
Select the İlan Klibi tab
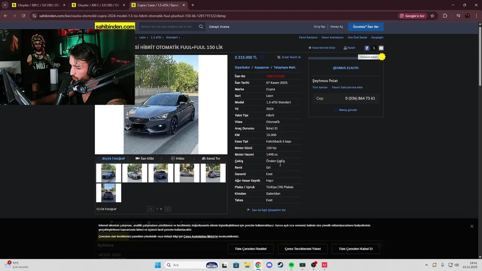point(145,158)
